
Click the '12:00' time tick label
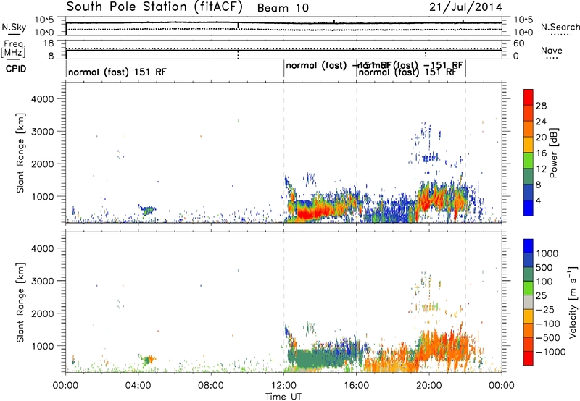283,386
